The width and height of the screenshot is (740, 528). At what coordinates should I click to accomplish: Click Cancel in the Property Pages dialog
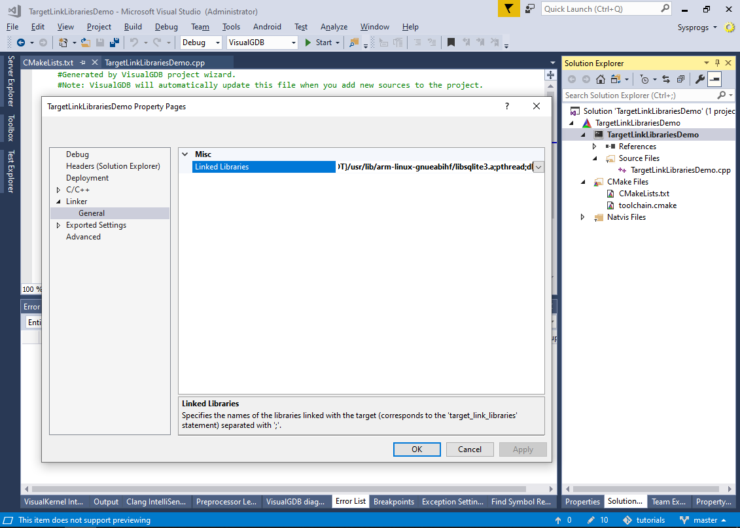tap(470, 449)
